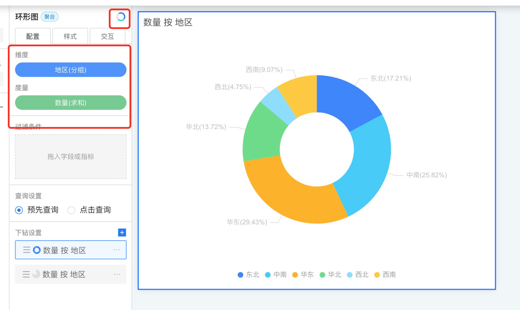This screenshot has height=310, width=520.
Task: Click the filter drop area 拖入字段或指标
Action: pyautogui.click(x=71, y=157)
